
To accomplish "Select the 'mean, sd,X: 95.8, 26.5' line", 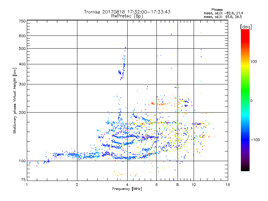I will [x=223, y=17].
